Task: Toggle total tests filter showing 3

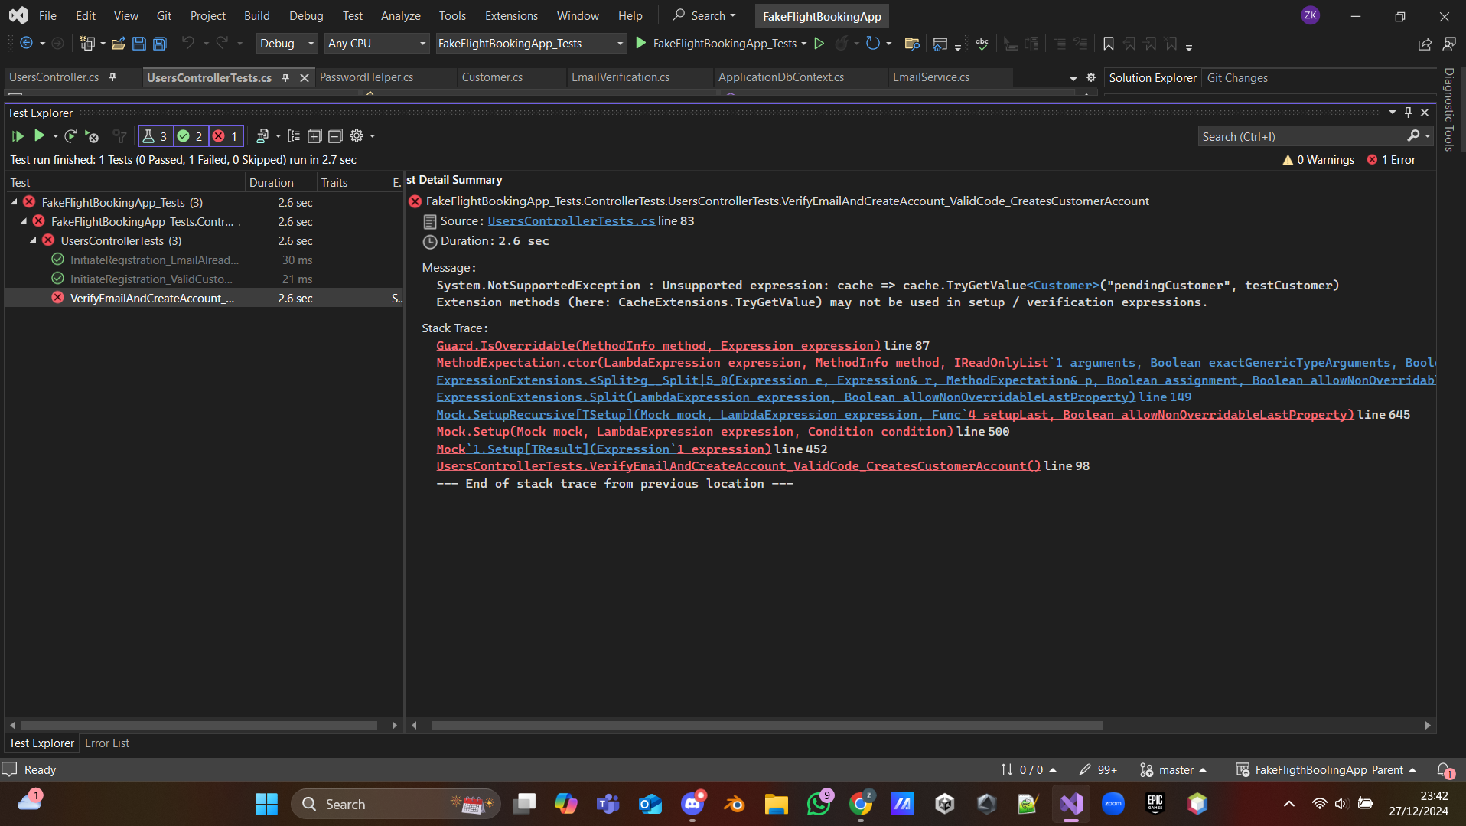Action: [155, 136]
